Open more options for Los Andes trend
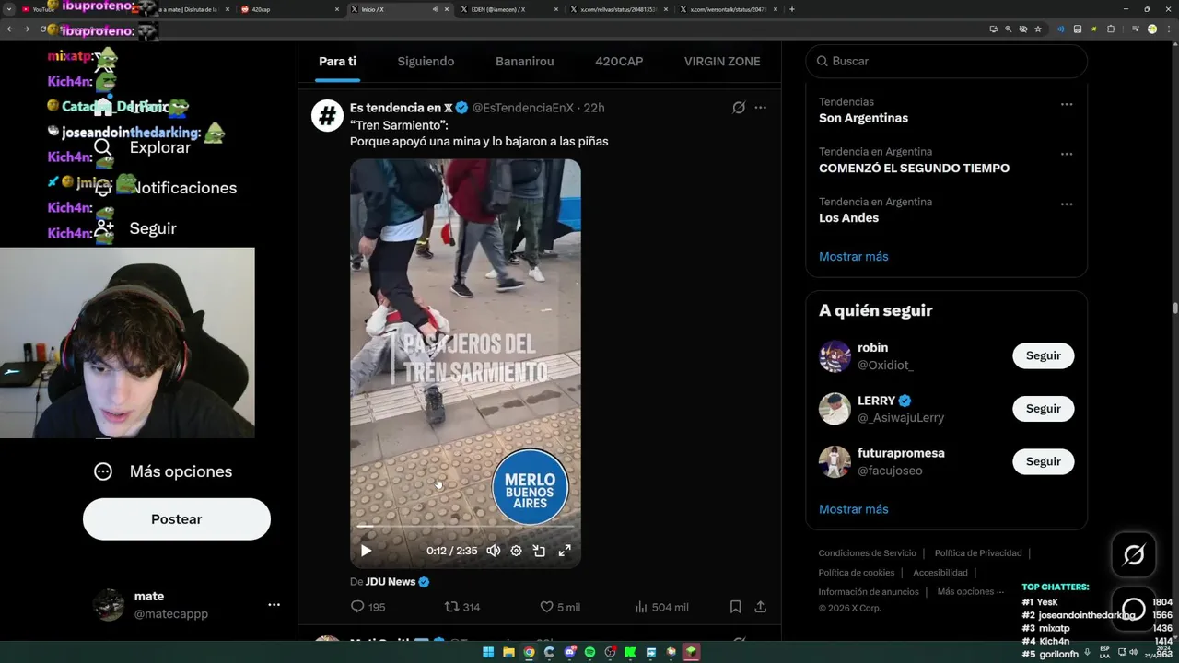1179x663 pixels. tap(1067, 204)
